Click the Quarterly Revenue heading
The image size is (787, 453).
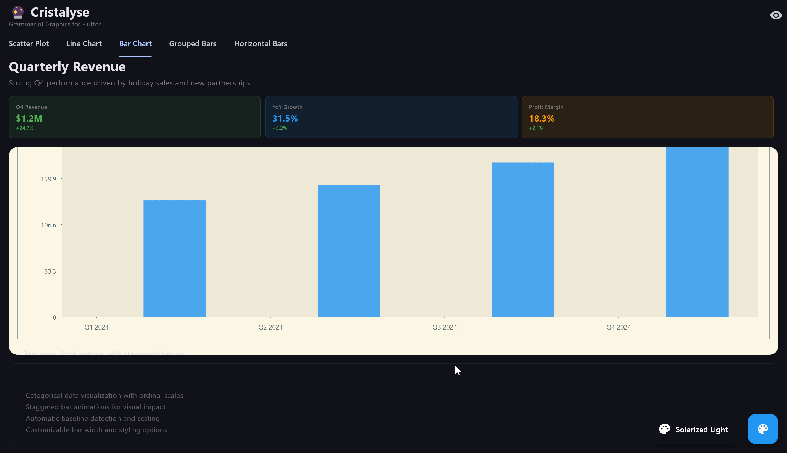tap(67, 67)
